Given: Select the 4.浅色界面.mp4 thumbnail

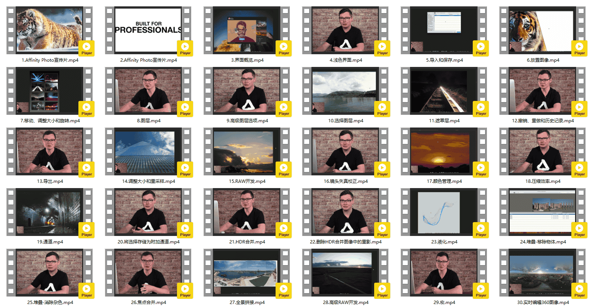Looking at the screenshot, I should [345, 30].
